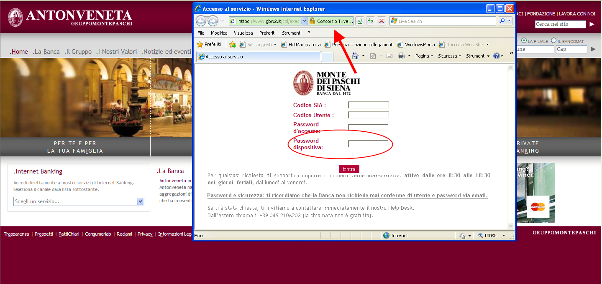Open the Strumenti command bar dropdown
This screenshot has width=602, height=284.
pos(478,56)
